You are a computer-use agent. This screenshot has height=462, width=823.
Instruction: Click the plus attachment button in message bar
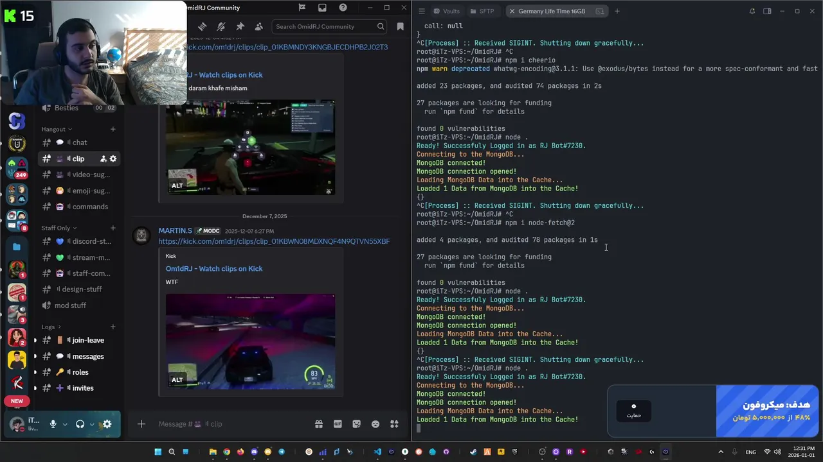point(141,424)
